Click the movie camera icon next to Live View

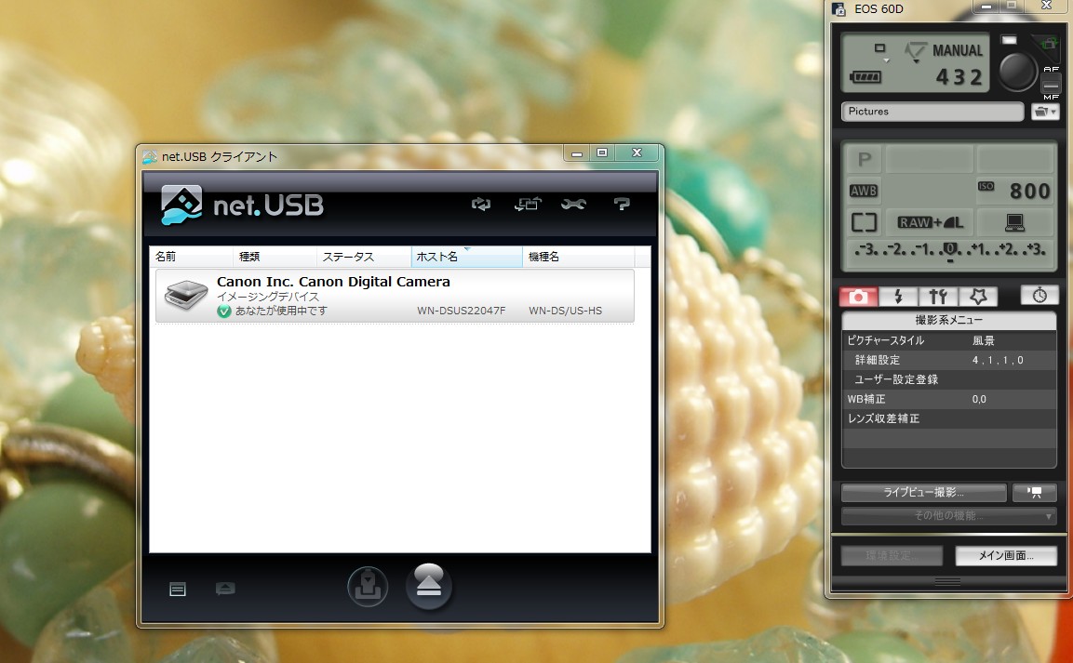click(x=1035, y=492)
